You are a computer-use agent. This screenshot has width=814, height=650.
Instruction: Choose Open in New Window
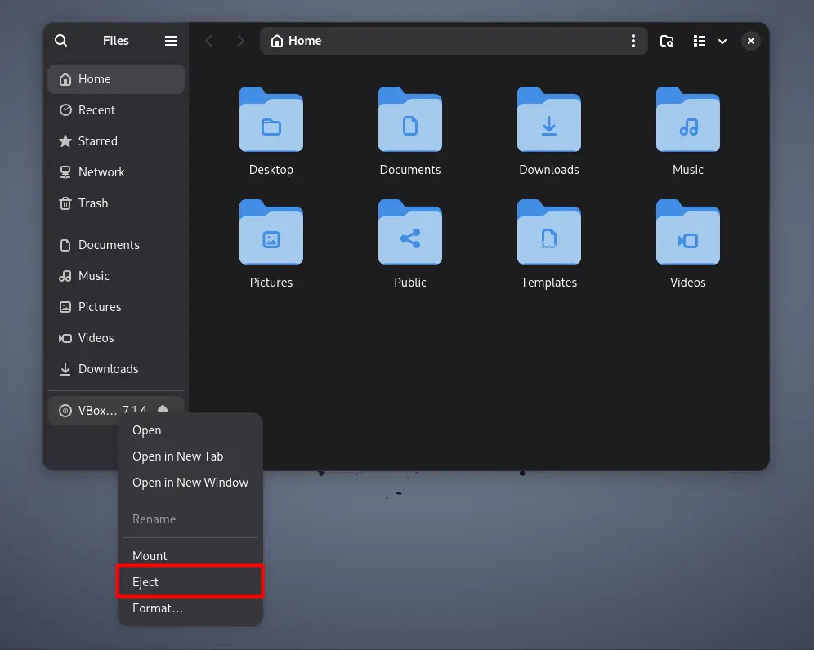[190, 483]
